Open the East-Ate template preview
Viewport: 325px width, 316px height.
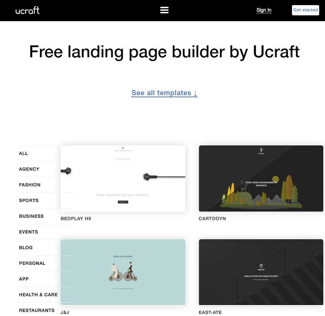(261, 272)
